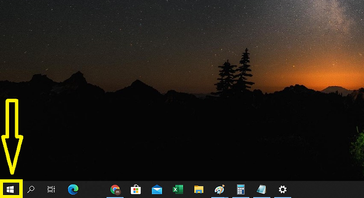Switch to the Paint palette app

coord(219,189)
